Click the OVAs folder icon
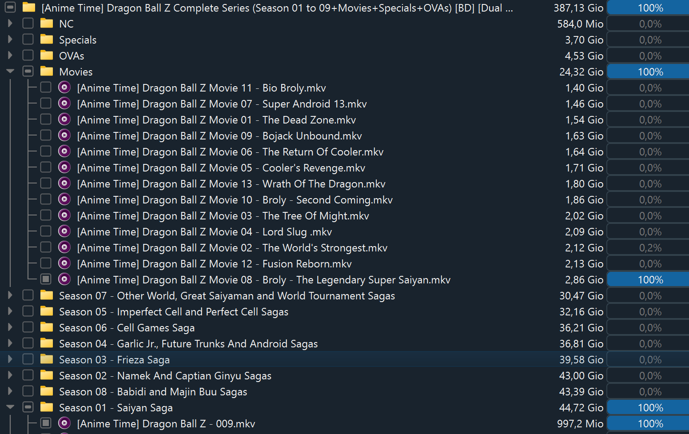 (x=47, y=56)
